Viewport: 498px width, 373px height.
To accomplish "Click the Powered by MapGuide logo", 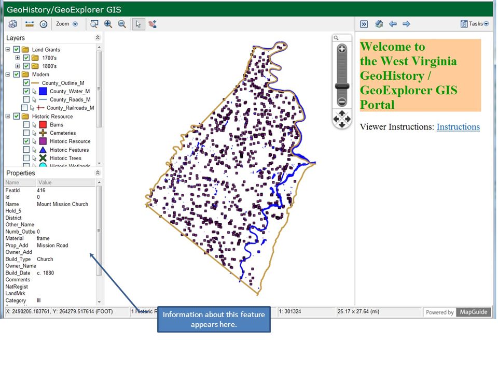I will click(457, 312).
